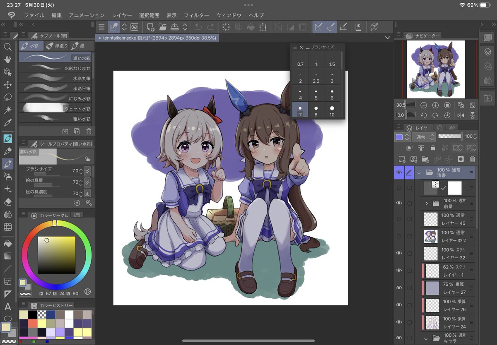
Task: Select the auto select magic wand tool
Action: pos(7,110)
